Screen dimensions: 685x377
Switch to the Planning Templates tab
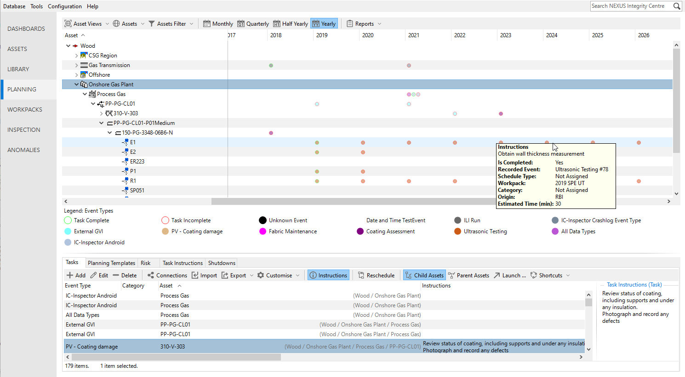111,263
